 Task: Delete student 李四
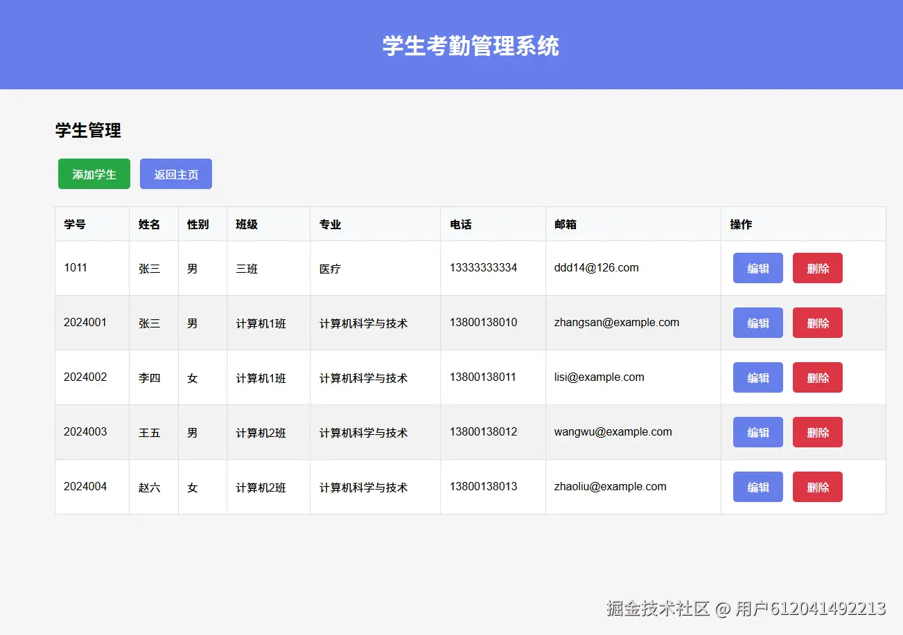click(817, 377)
